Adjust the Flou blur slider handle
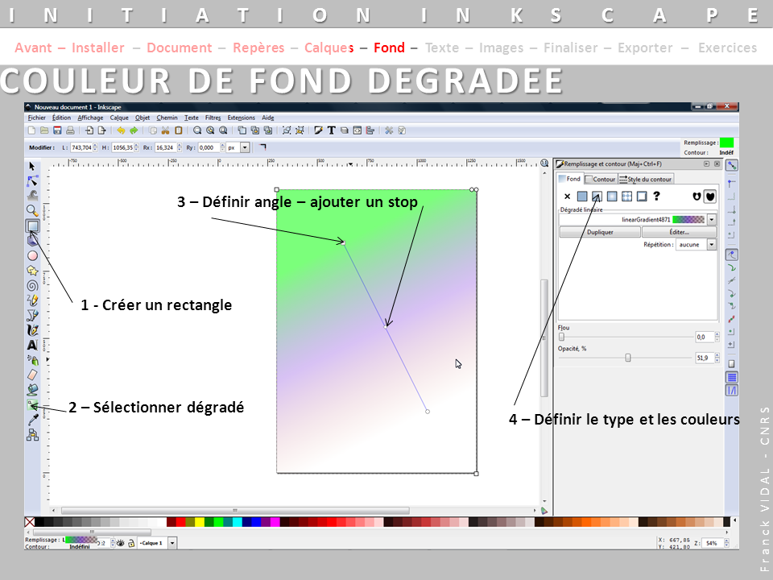Image resolution: width=773 pixels, height=580 pixels. pos(561,338)
